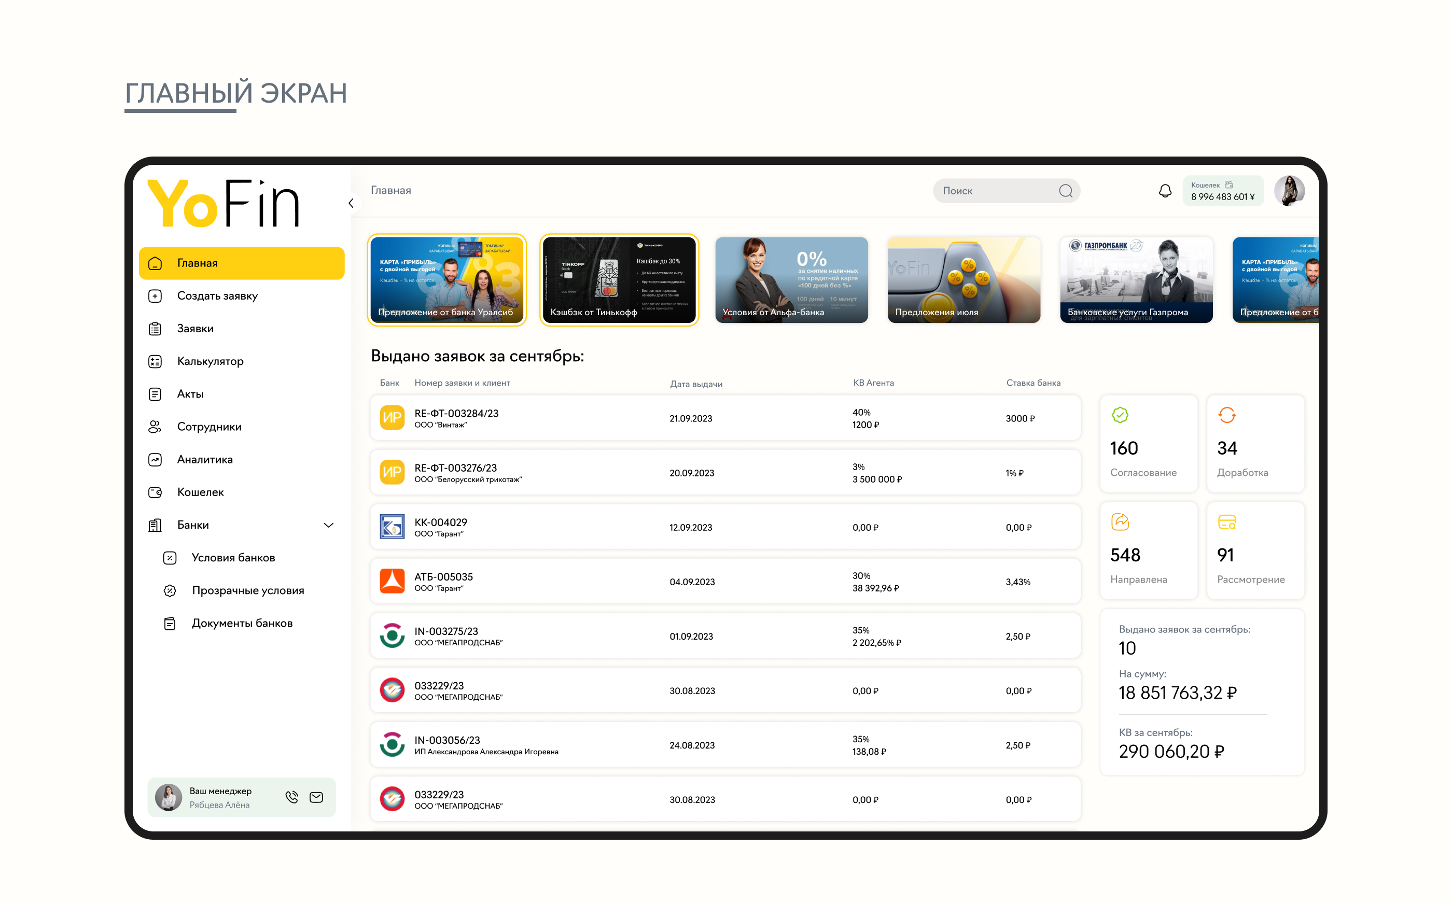The width and height of the screenshot is (1452, 904).
Task: Open the Документы банков link
Action: tap(242, 623)
